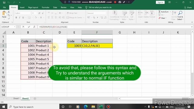Open the AutoSum dropdown arrow
The width and height of the screenshot is (194, 109).
(x=170, y=12)
